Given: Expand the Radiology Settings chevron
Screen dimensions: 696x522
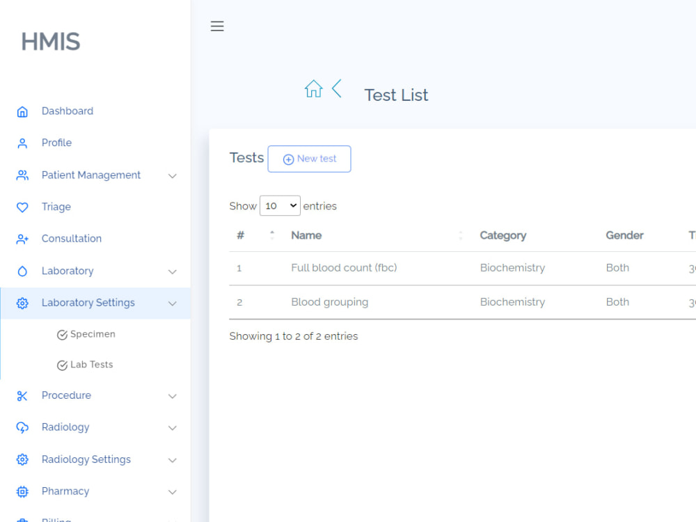Looking at the screenshot, I should (x=172, y=460).
